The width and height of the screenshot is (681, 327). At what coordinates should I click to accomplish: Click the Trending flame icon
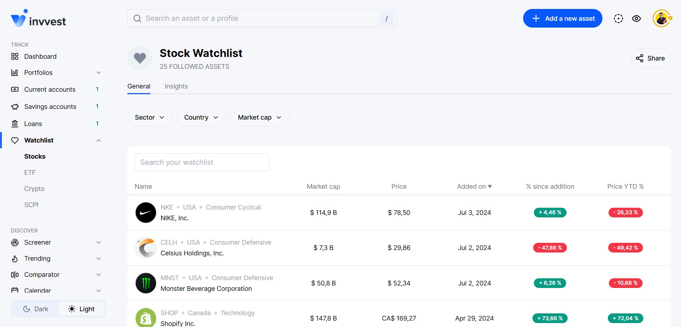coord(15,259)
